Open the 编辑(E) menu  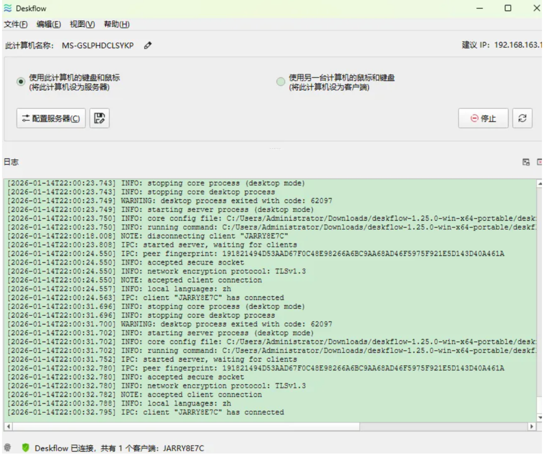pos(48,25)
